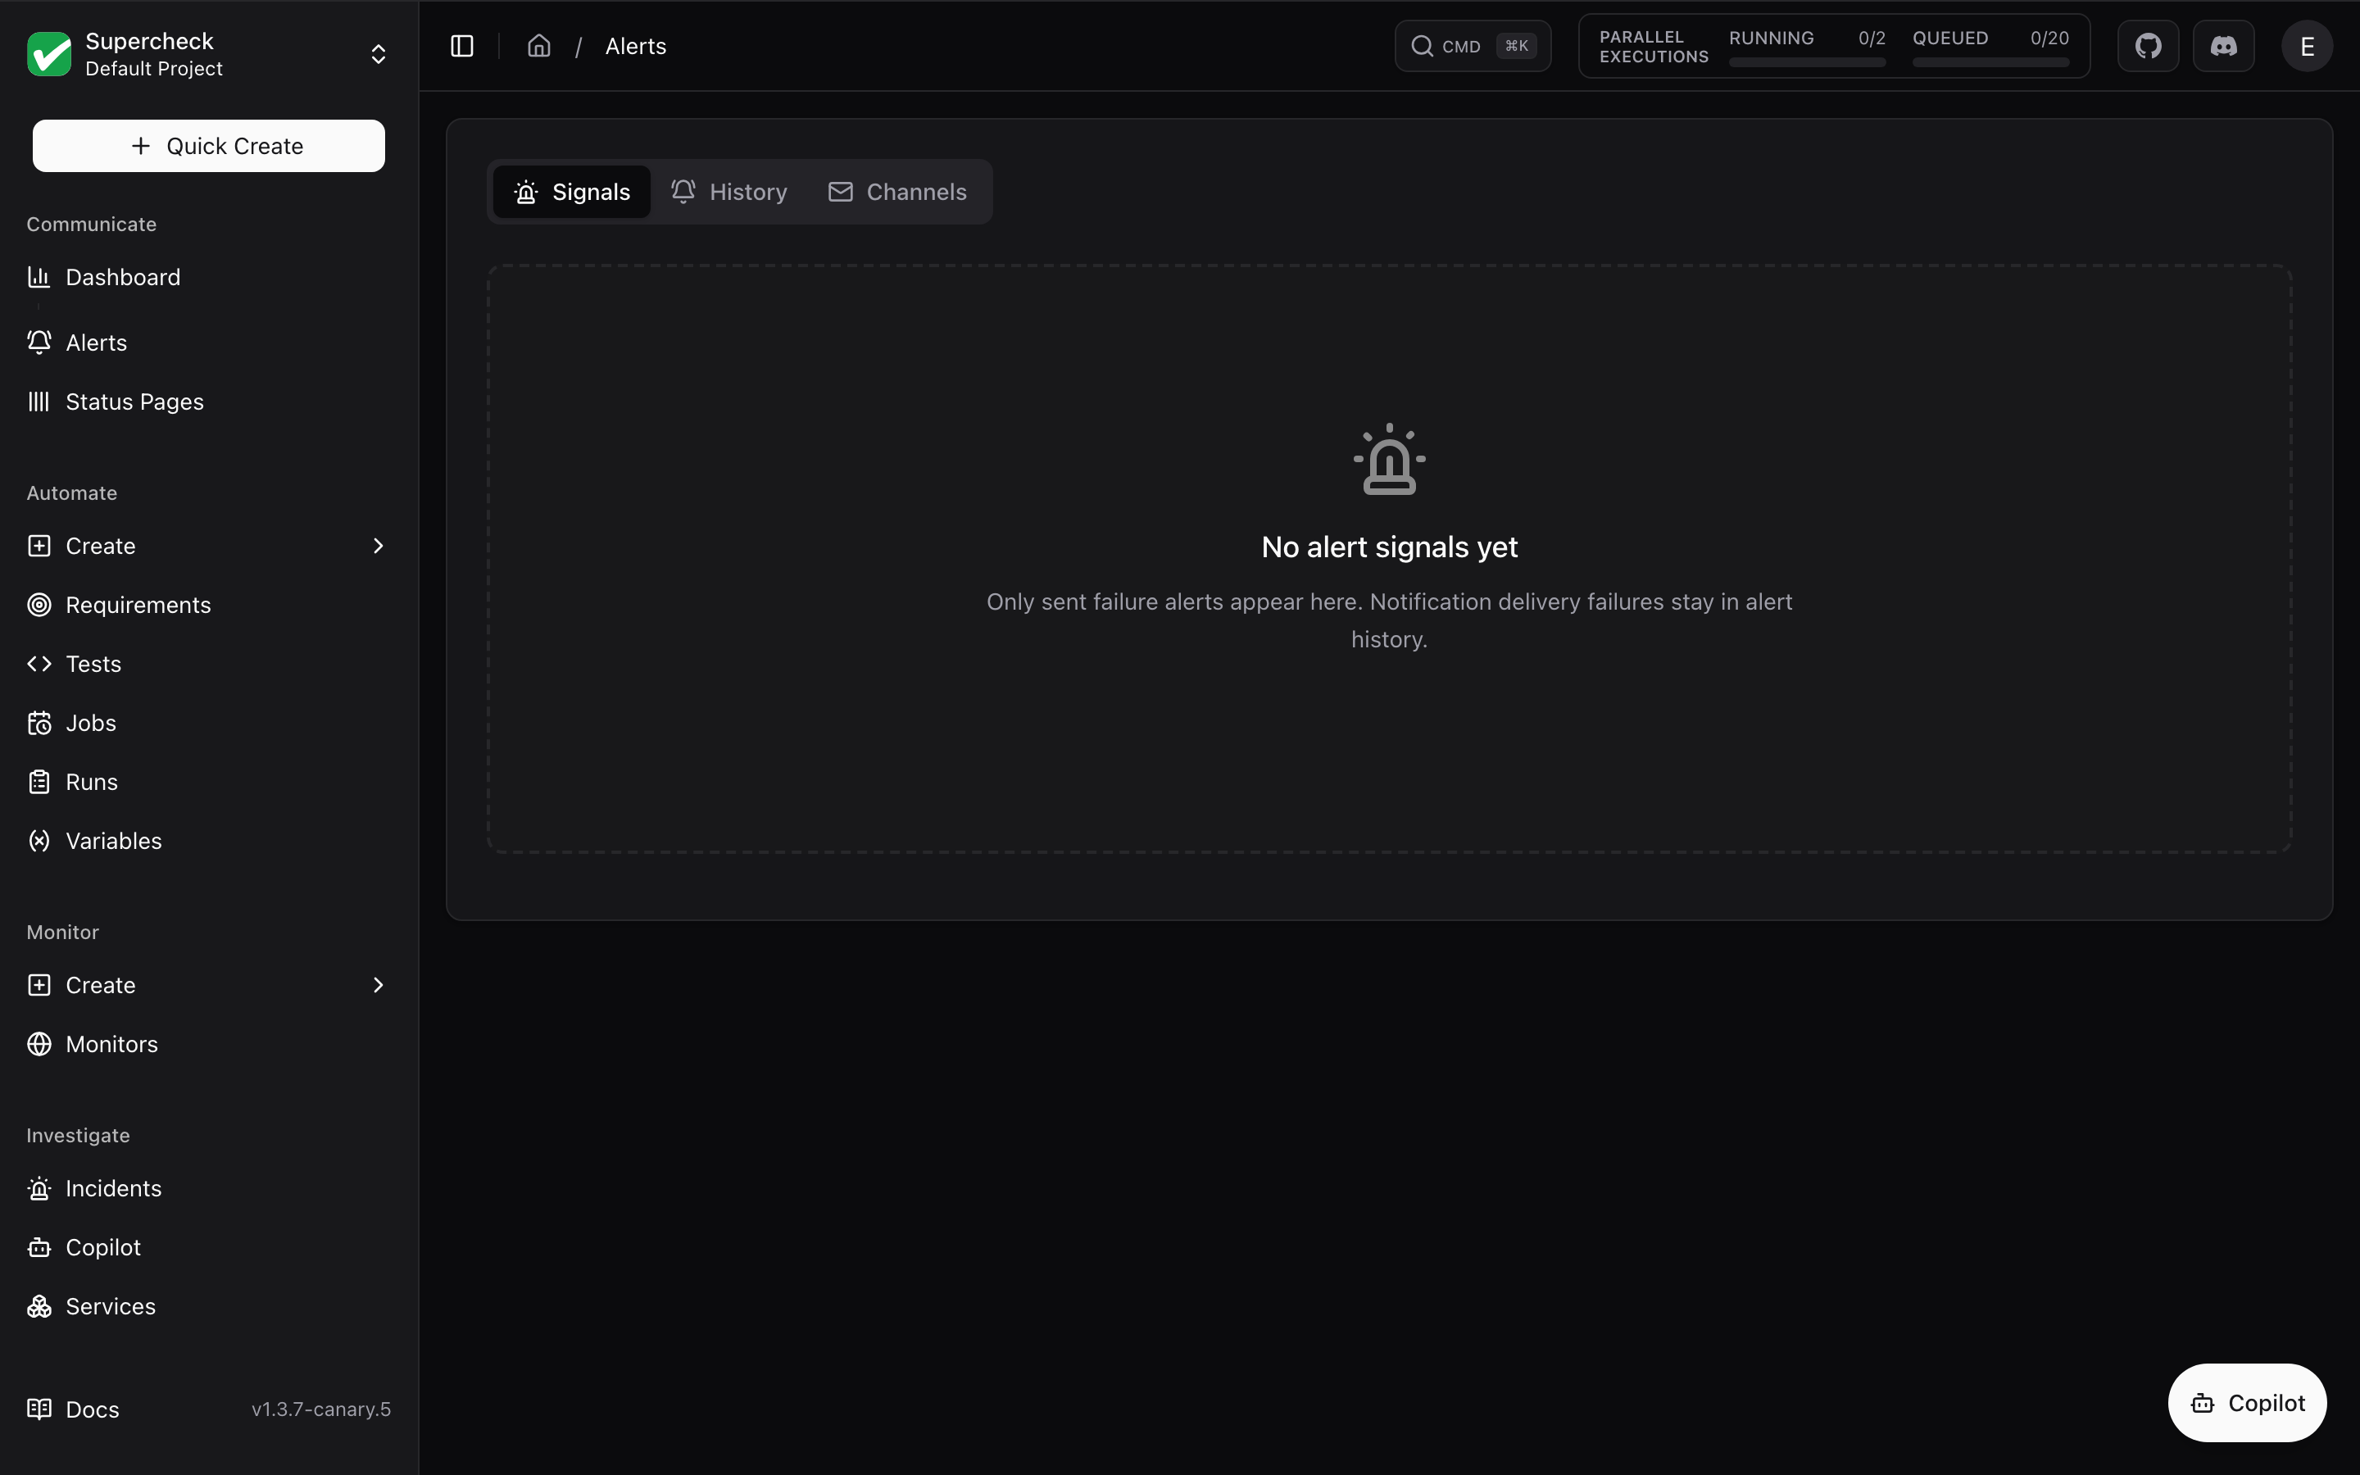Switch to the Channels tab
The height and width of the screenshot is (1475, 2360).
point(897,193)
